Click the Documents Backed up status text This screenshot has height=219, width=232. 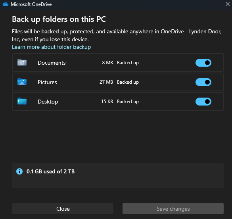(x=128, y=63)
